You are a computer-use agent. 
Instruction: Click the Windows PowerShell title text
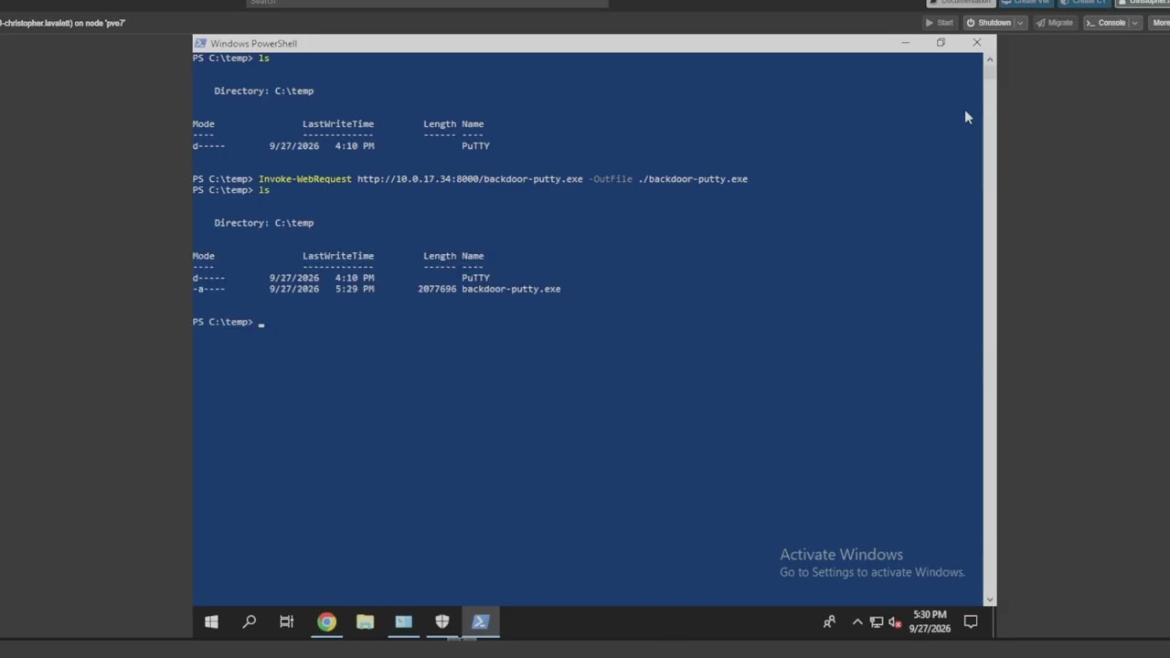click(x=253, y=43)
